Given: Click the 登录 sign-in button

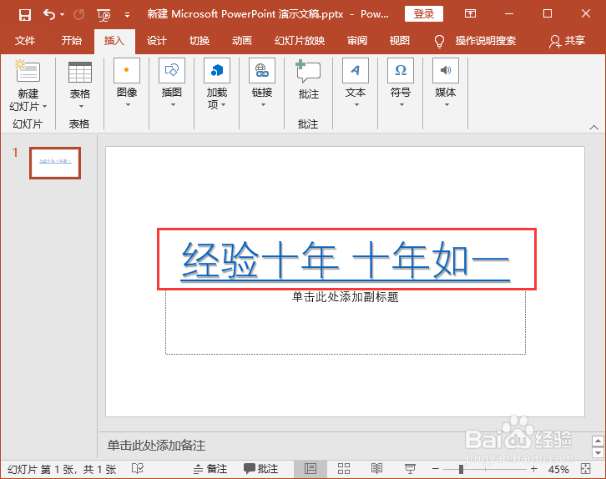Looking at the screenshot, I should click(423, 14).
